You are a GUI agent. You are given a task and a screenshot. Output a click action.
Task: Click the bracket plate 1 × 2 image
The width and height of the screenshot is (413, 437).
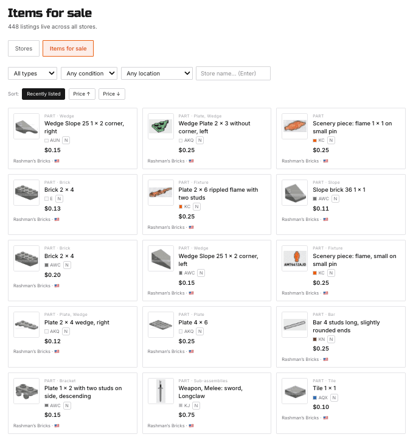coord(26,391)
